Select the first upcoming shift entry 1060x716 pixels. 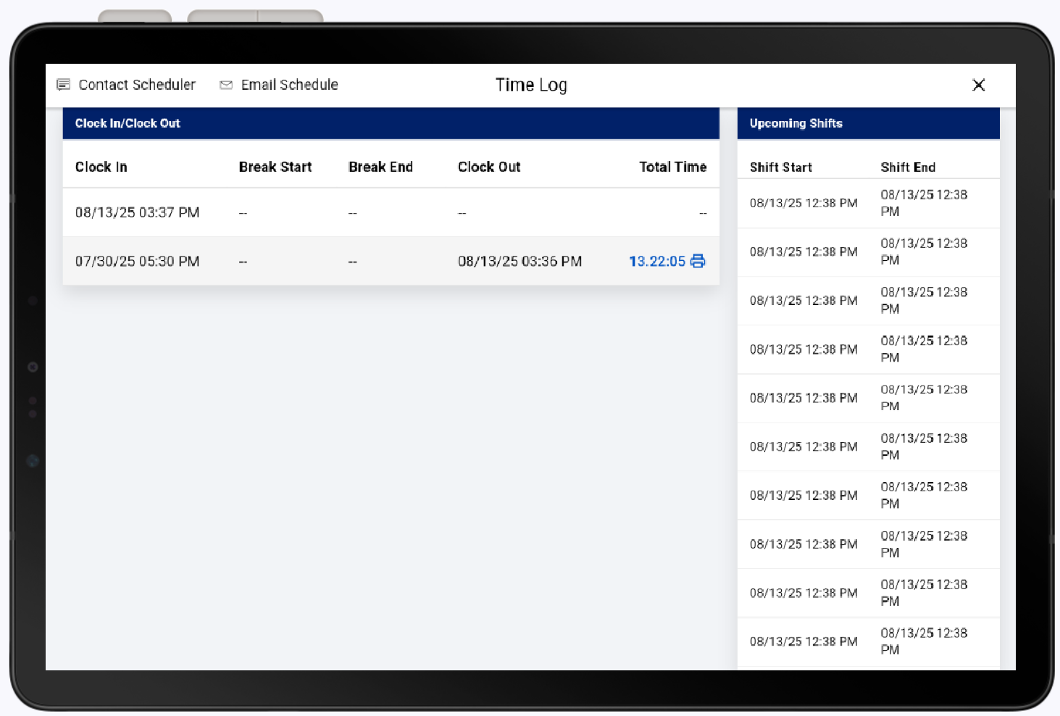pos(867,203)
